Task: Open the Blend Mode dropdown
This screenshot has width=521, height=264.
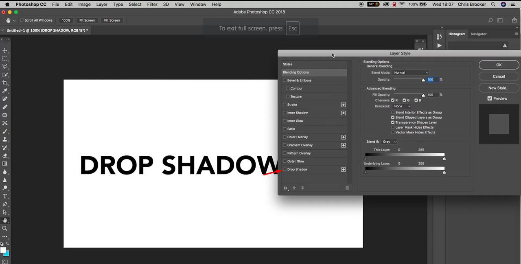Action: pos(411,72)
